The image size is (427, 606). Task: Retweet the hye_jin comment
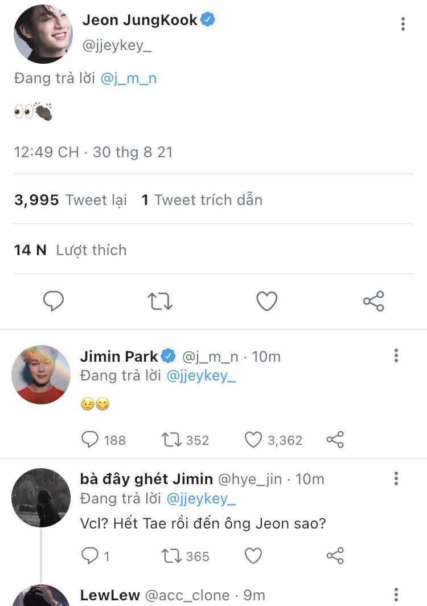171,556
